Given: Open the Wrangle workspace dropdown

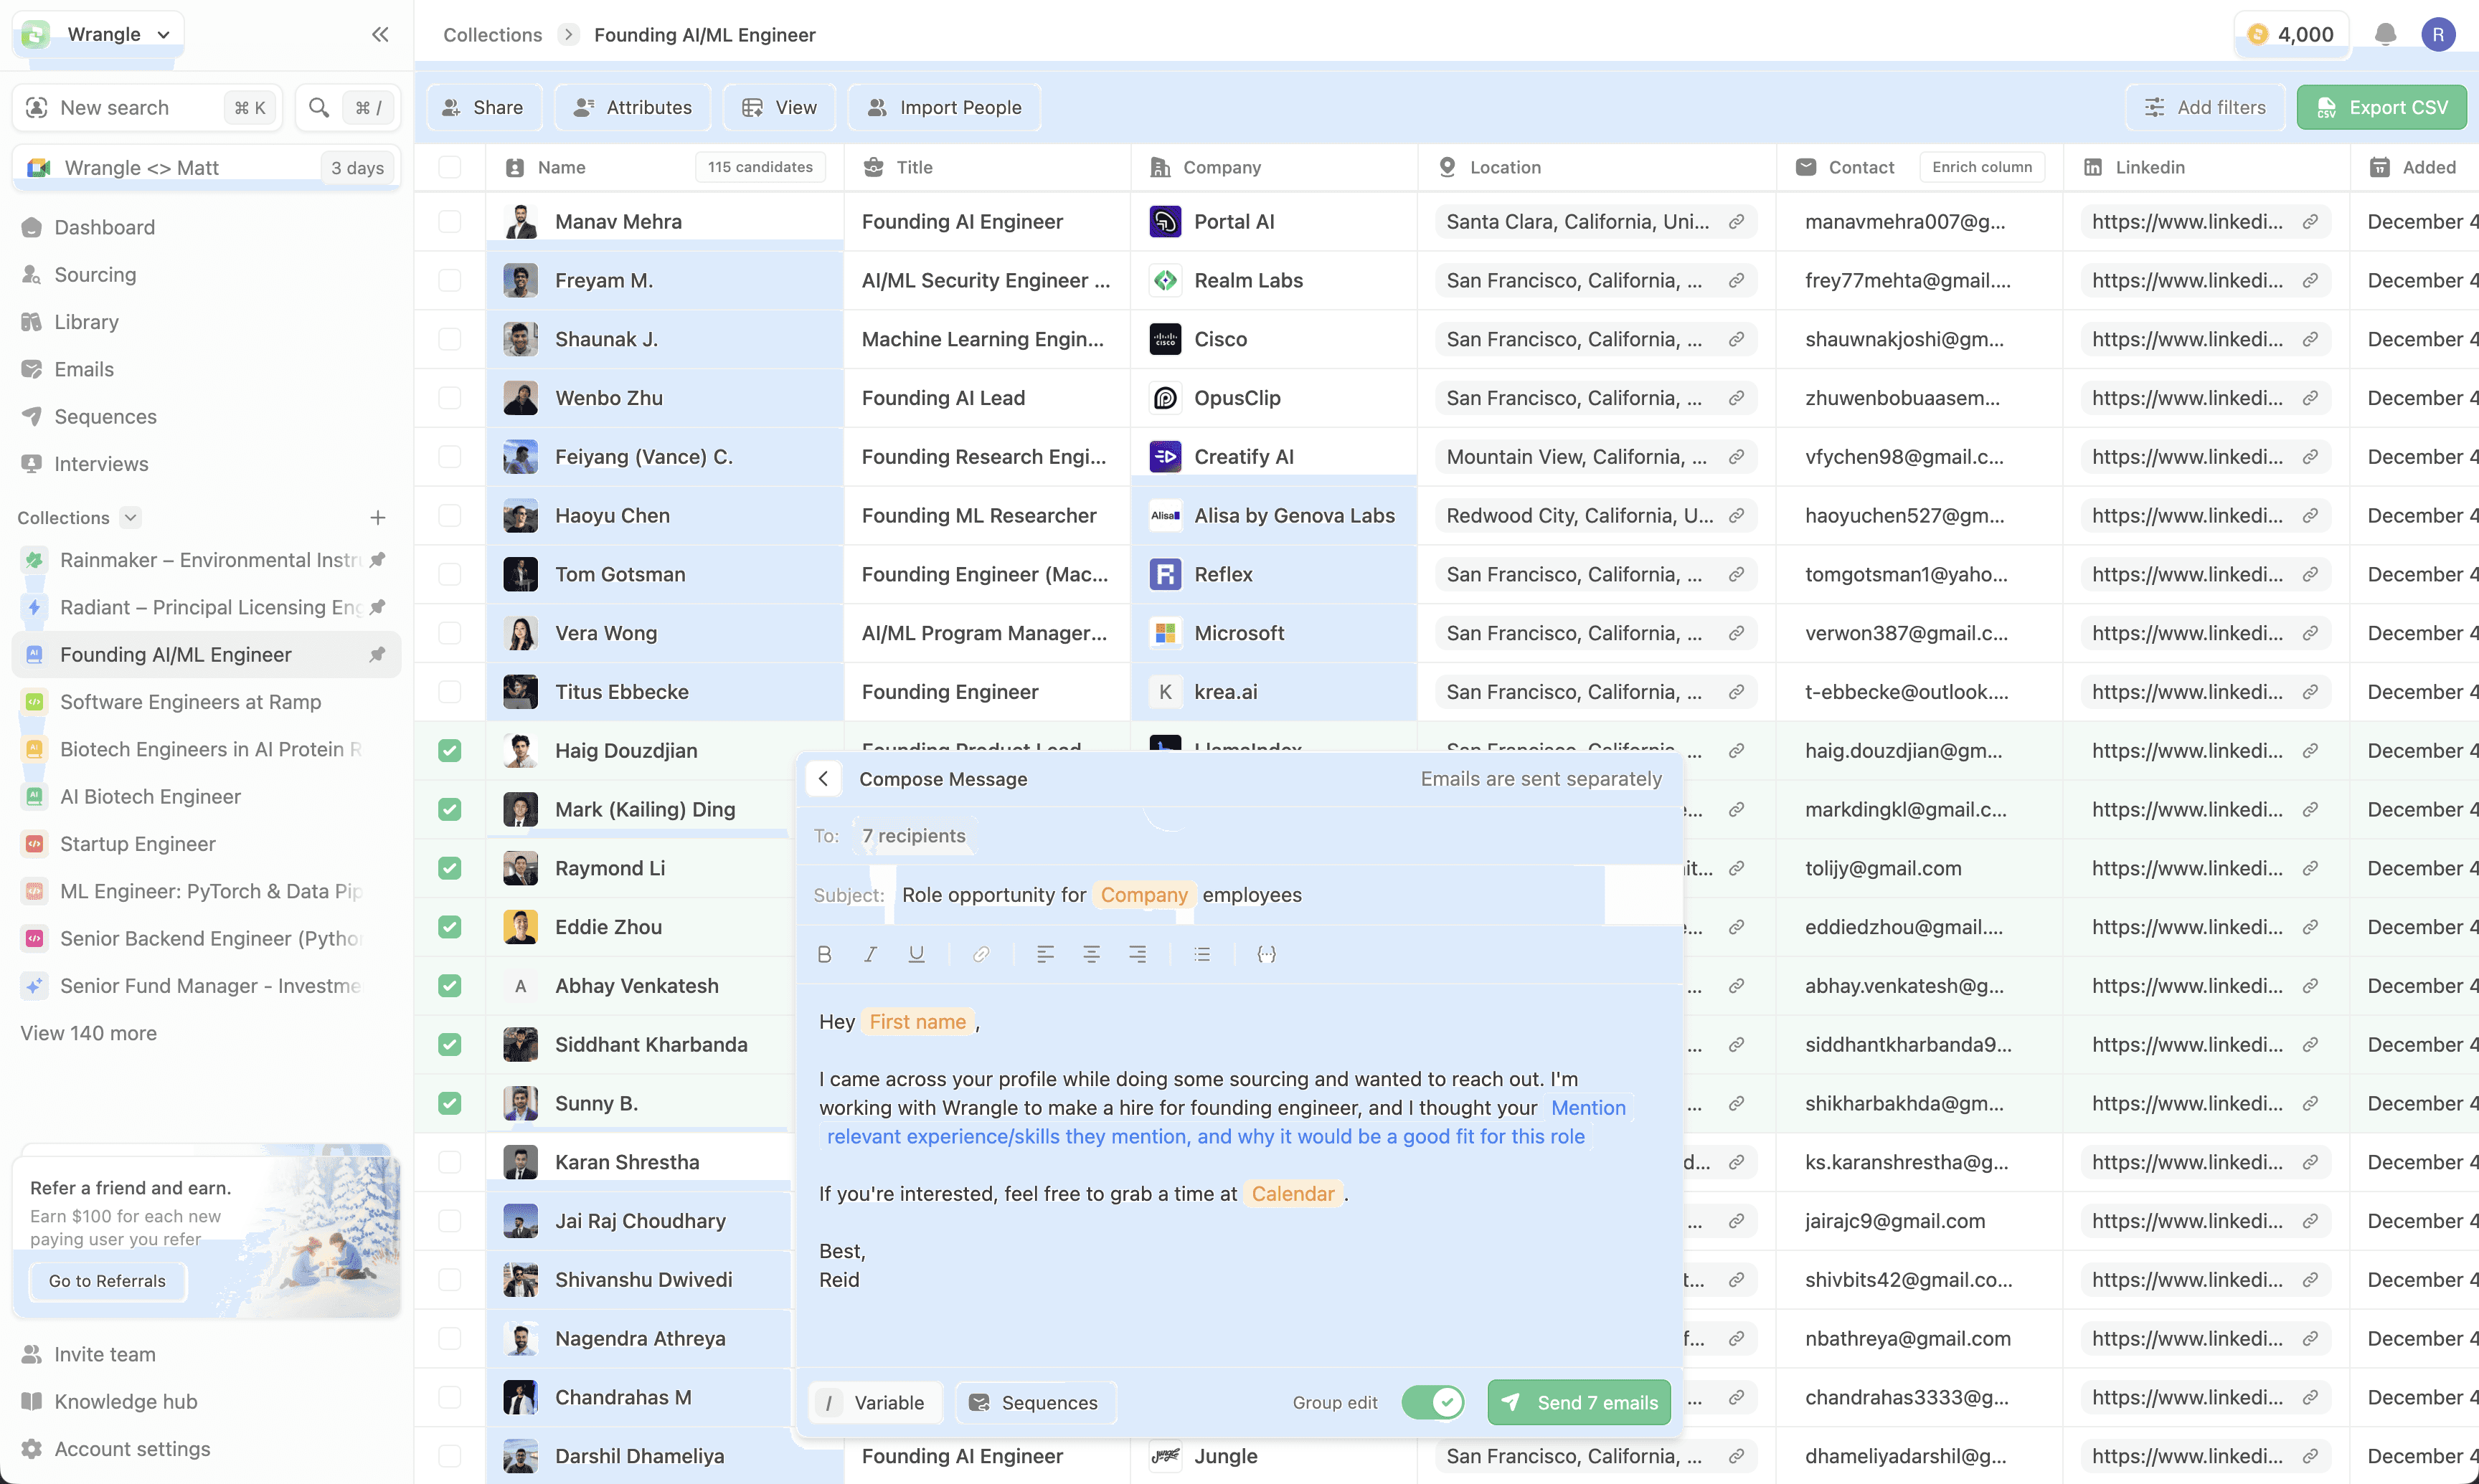Looking at the screenshot, I should coord(100,34).
